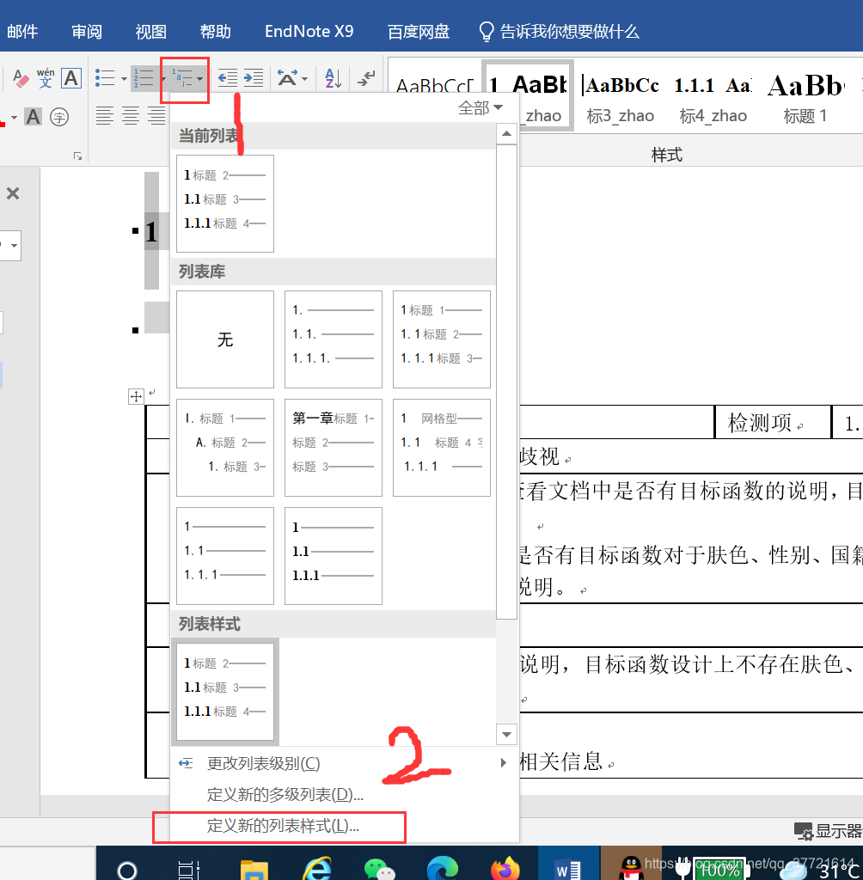Apply the 标3_zhao style
Image resolution: width=863 pixels, height=880 pixels.
(x=620, y=98)
